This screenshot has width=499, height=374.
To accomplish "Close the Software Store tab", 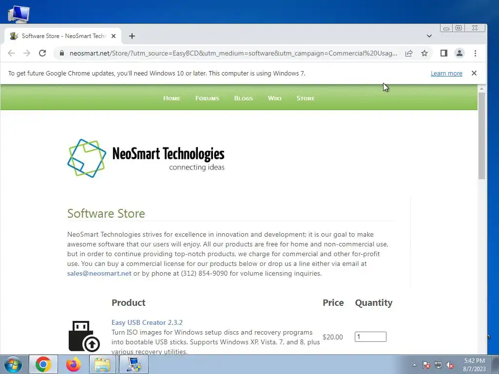I will pos(113,36).
